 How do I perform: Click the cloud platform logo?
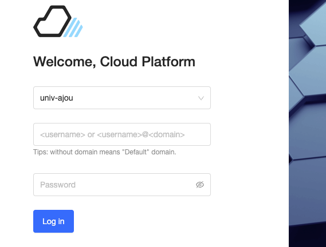click(58, 21)
